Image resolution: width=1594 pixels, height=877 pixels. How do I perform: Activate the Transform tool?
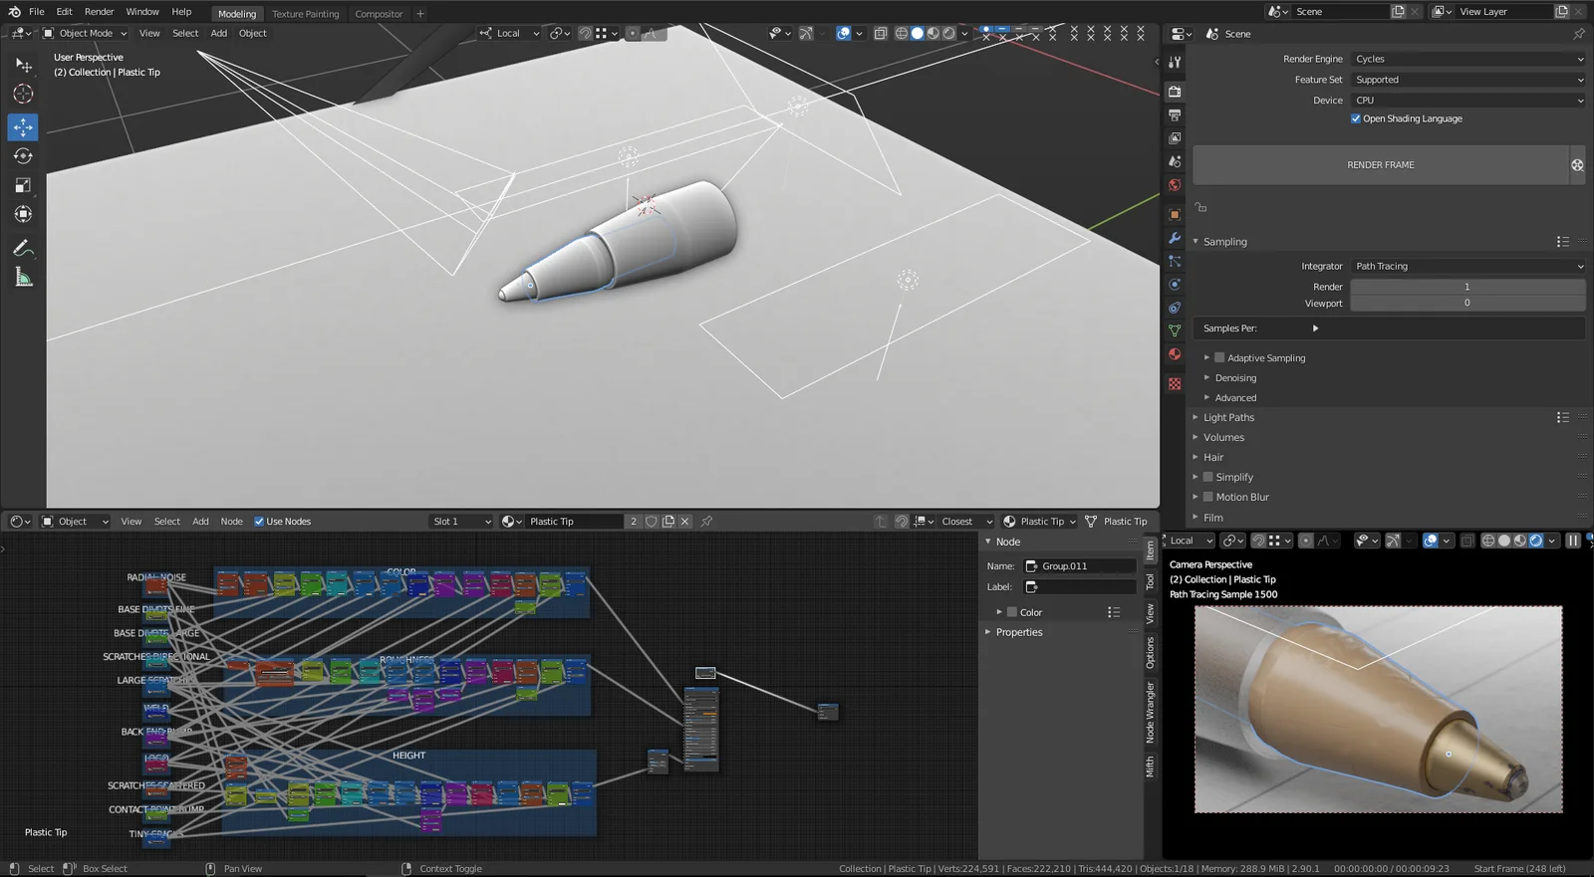[x=23, y=214]
